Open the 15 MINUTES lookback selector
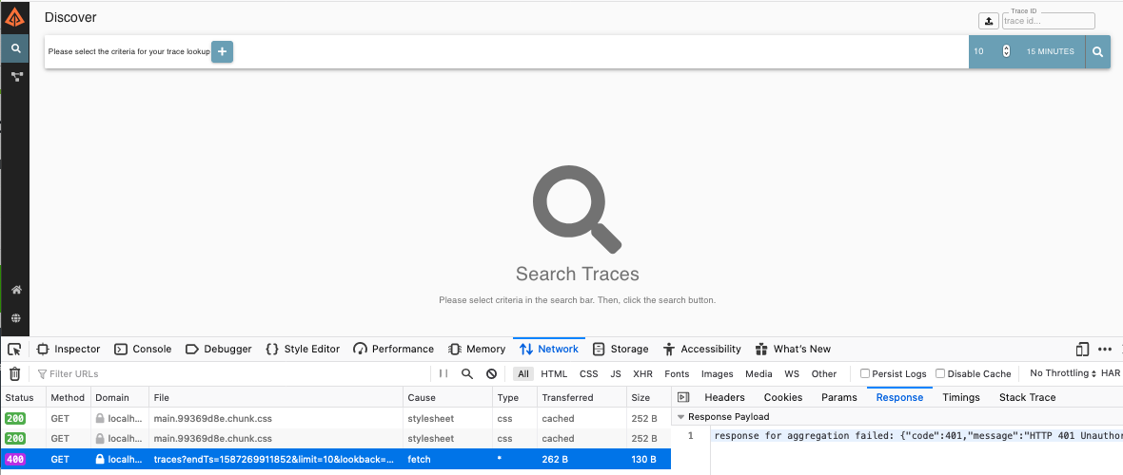 [1050, 51]
